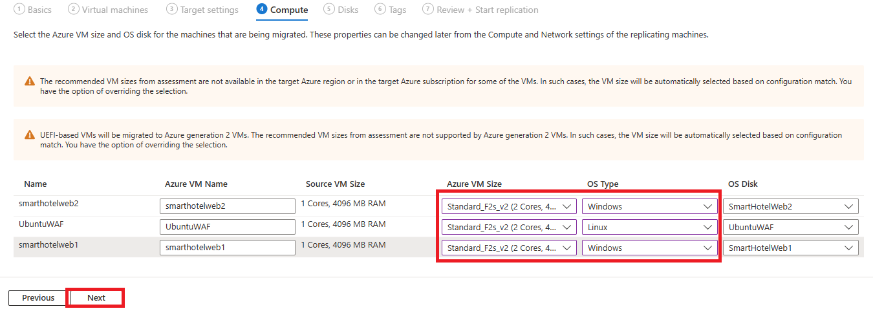Click the Previous button

click(38, 297)
